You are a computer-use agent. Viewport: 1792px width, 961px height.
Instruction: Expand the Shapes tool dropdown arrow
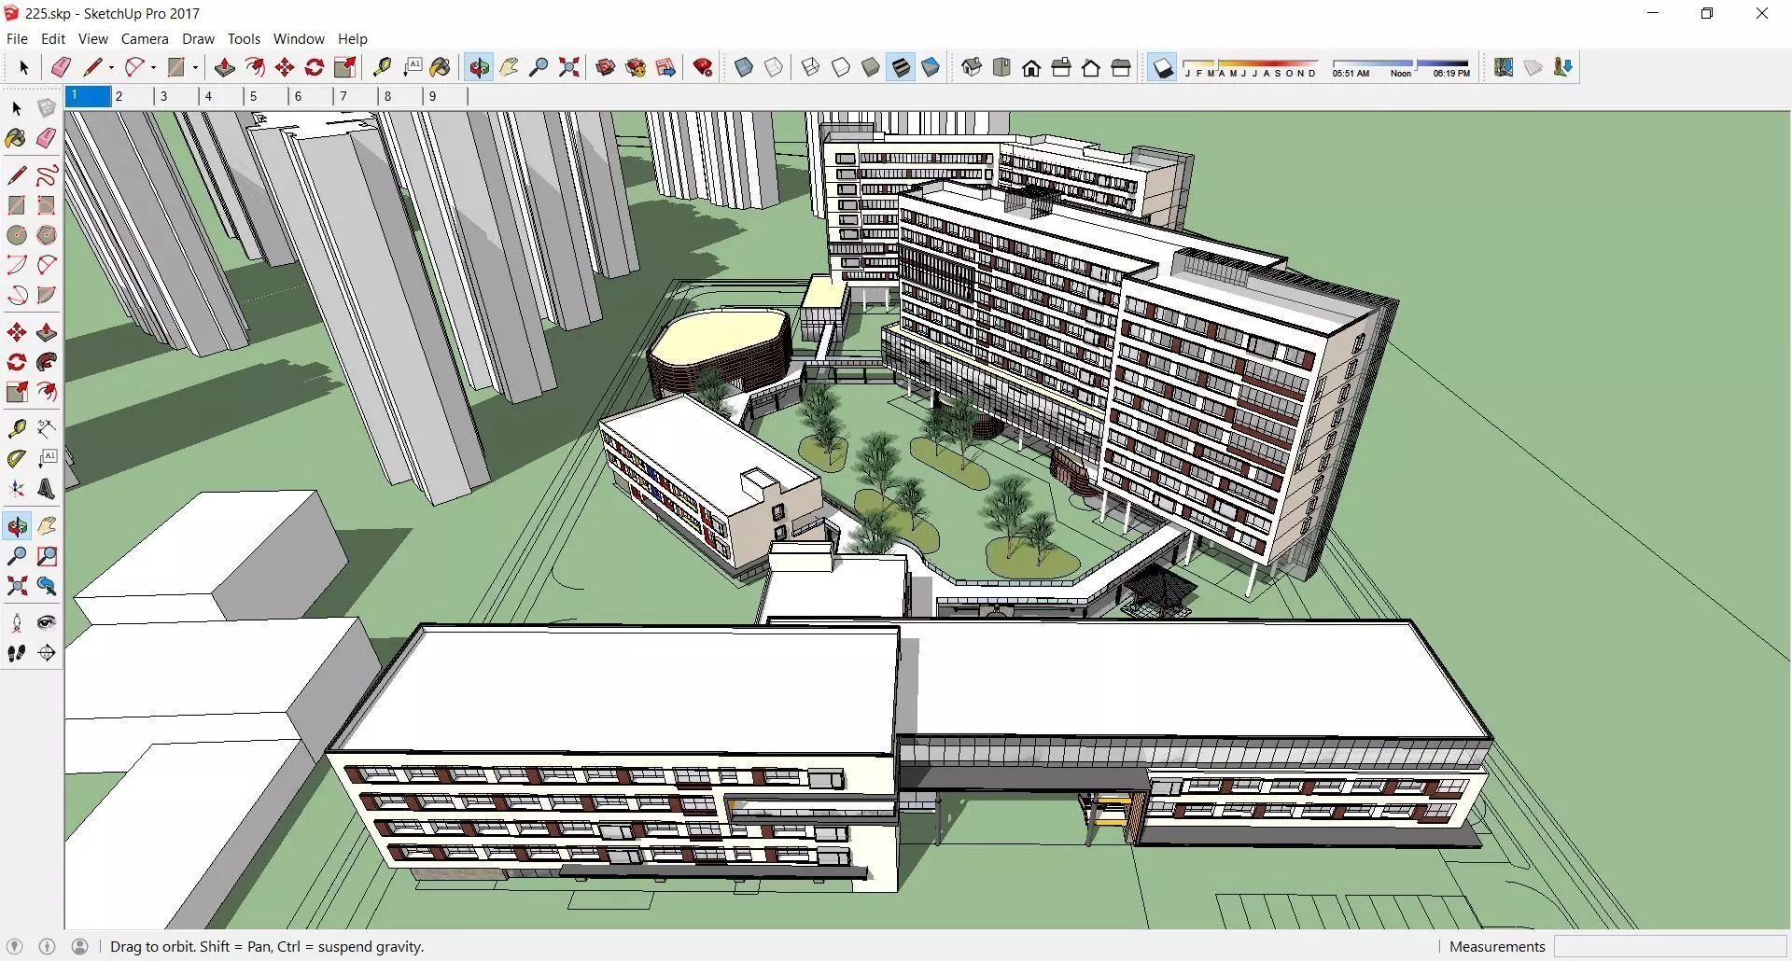point(195,67)
